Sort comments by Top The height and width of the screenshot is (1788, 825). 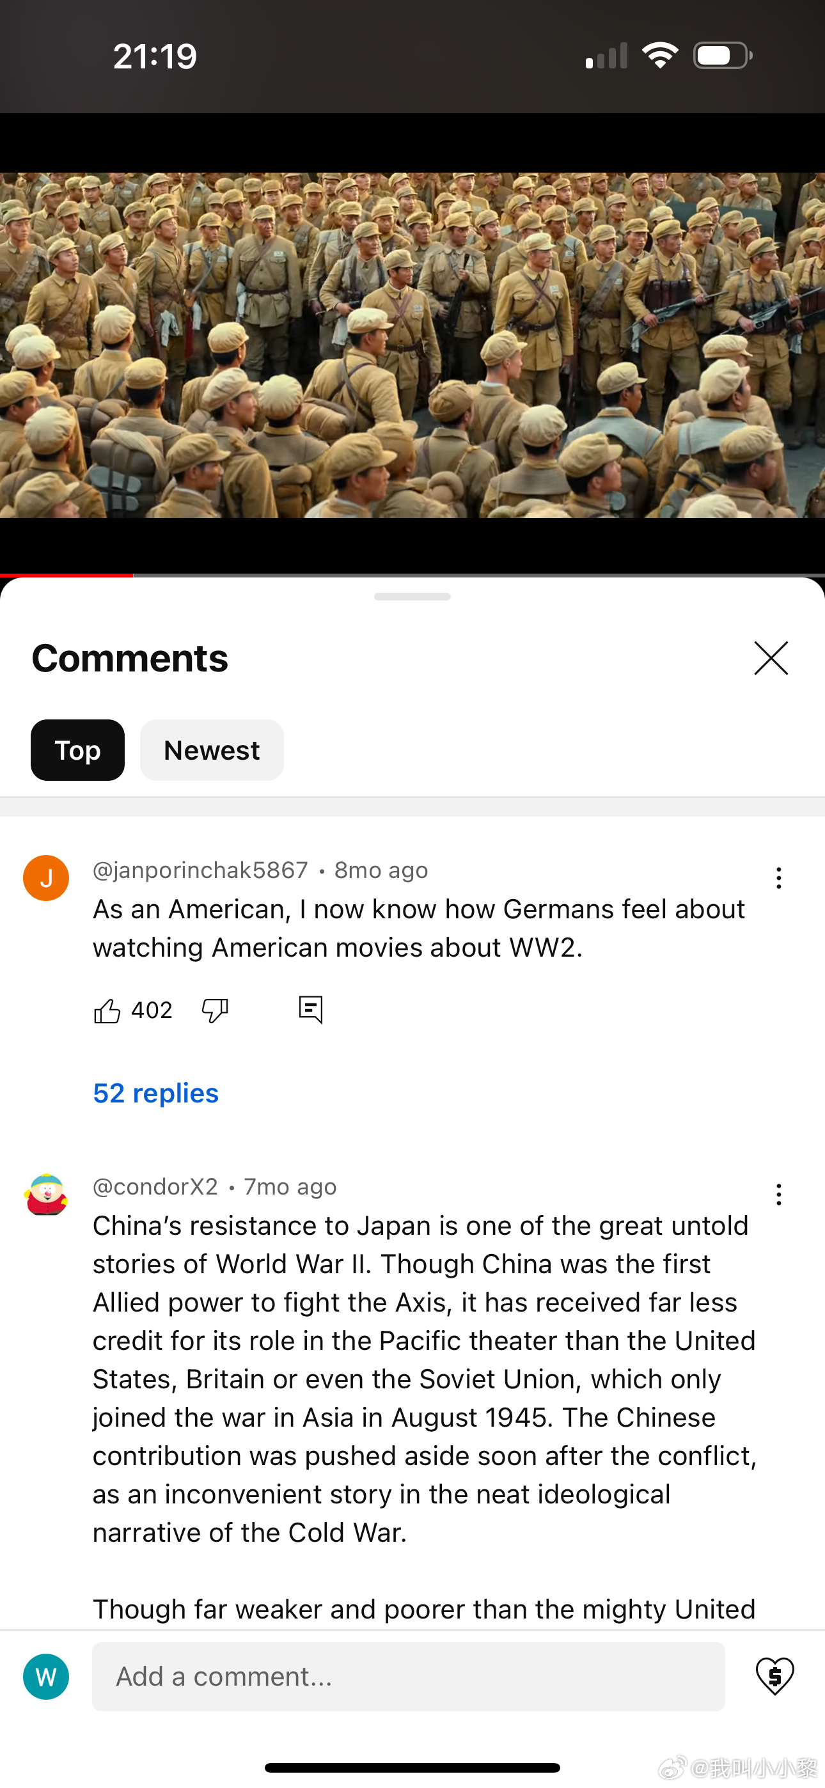click(x=78, y=750)
